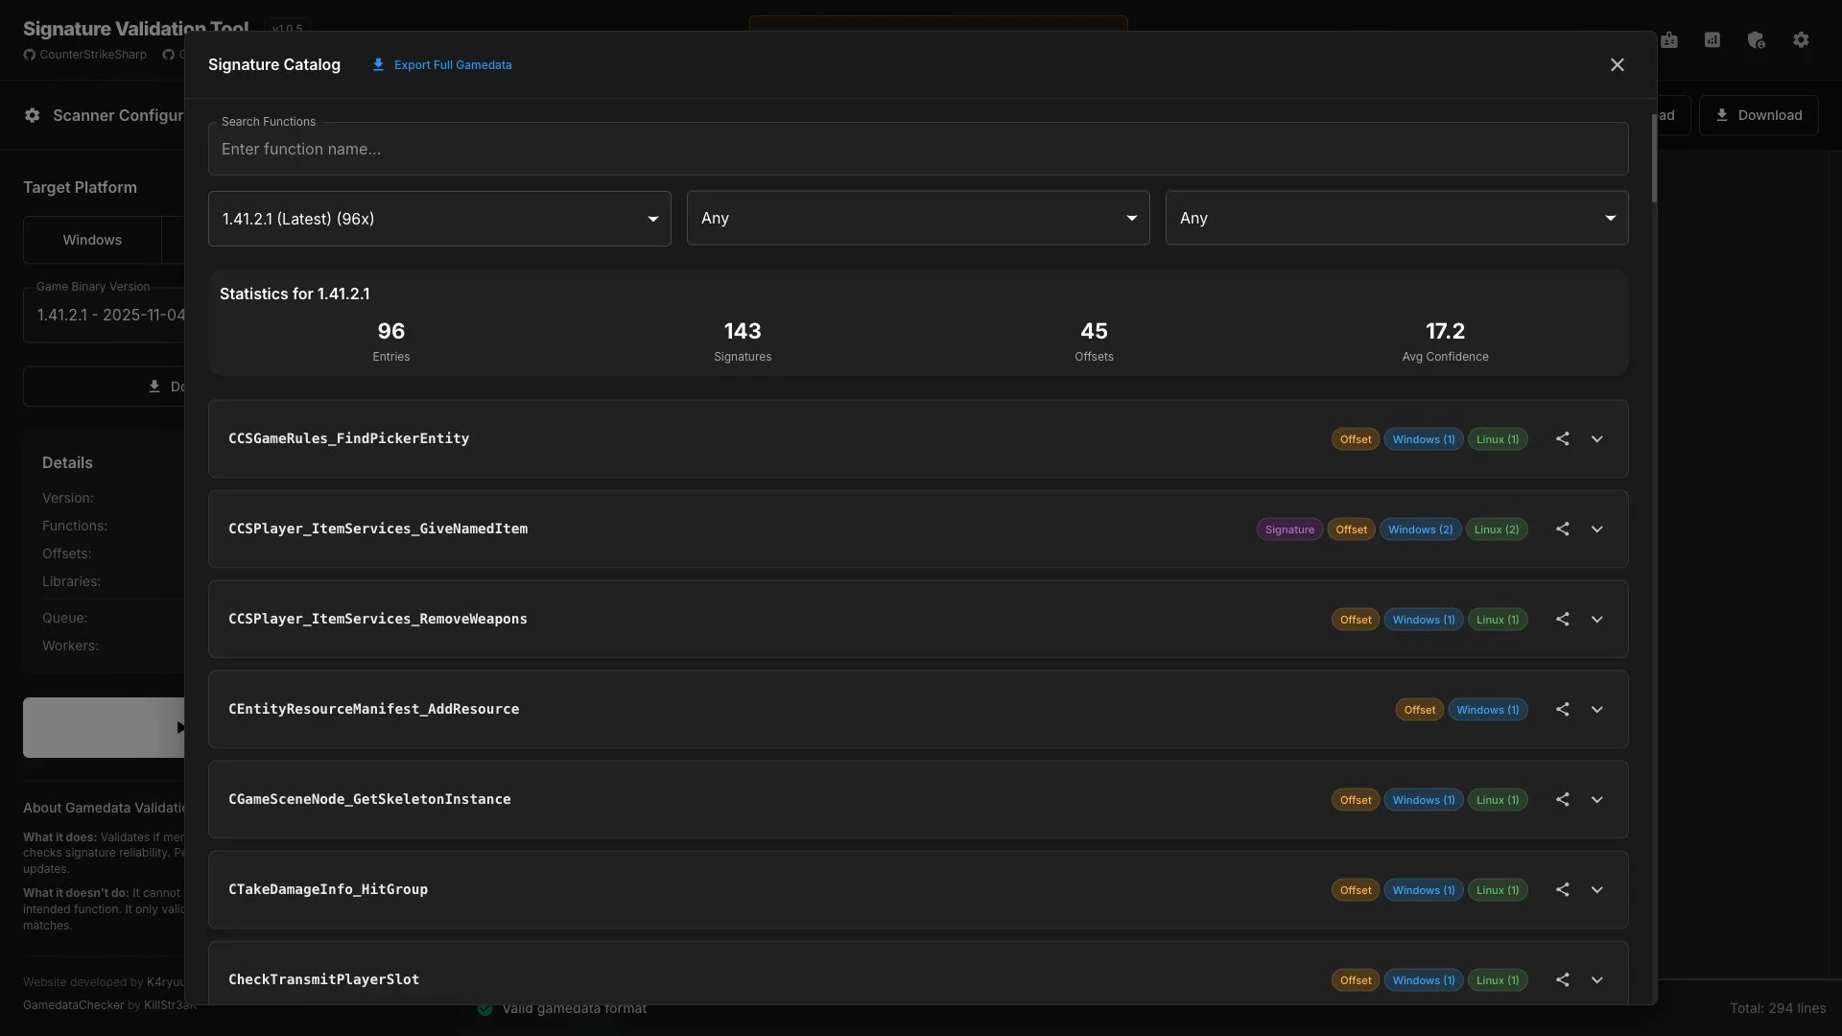Click Linux (1) tag on GetSkeletonInstance row

coord(1498,800)
